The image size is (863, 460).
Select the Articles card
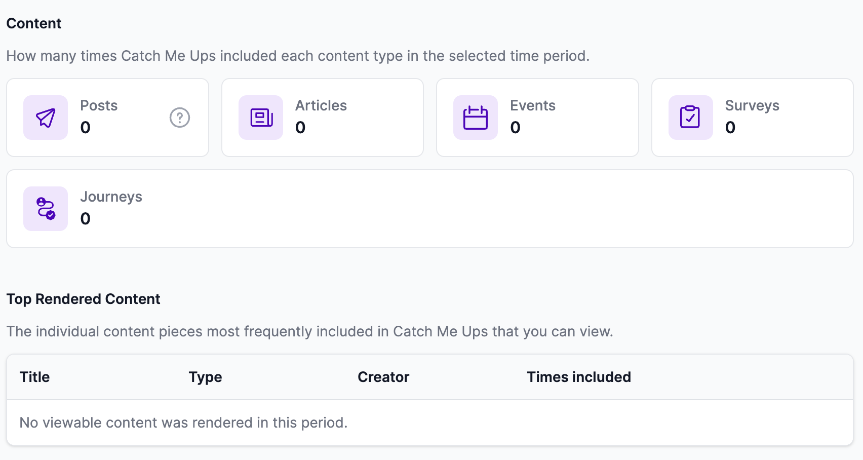tap(323, 118)
